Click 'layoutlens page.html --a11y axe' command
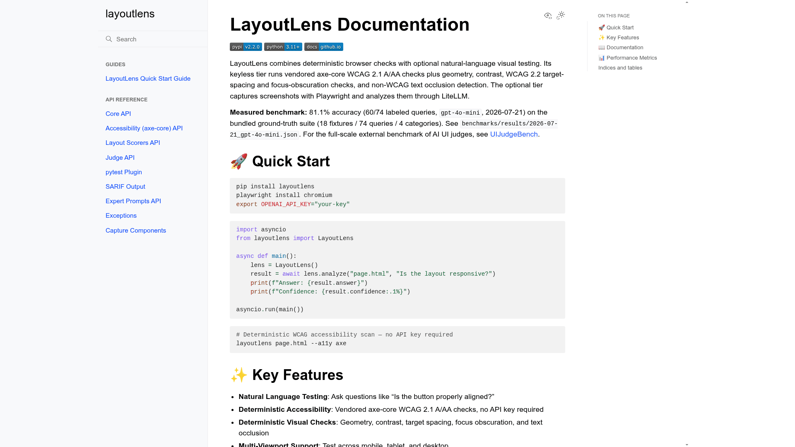The height and width of the screenshot is (447, 795). point(291,344)
